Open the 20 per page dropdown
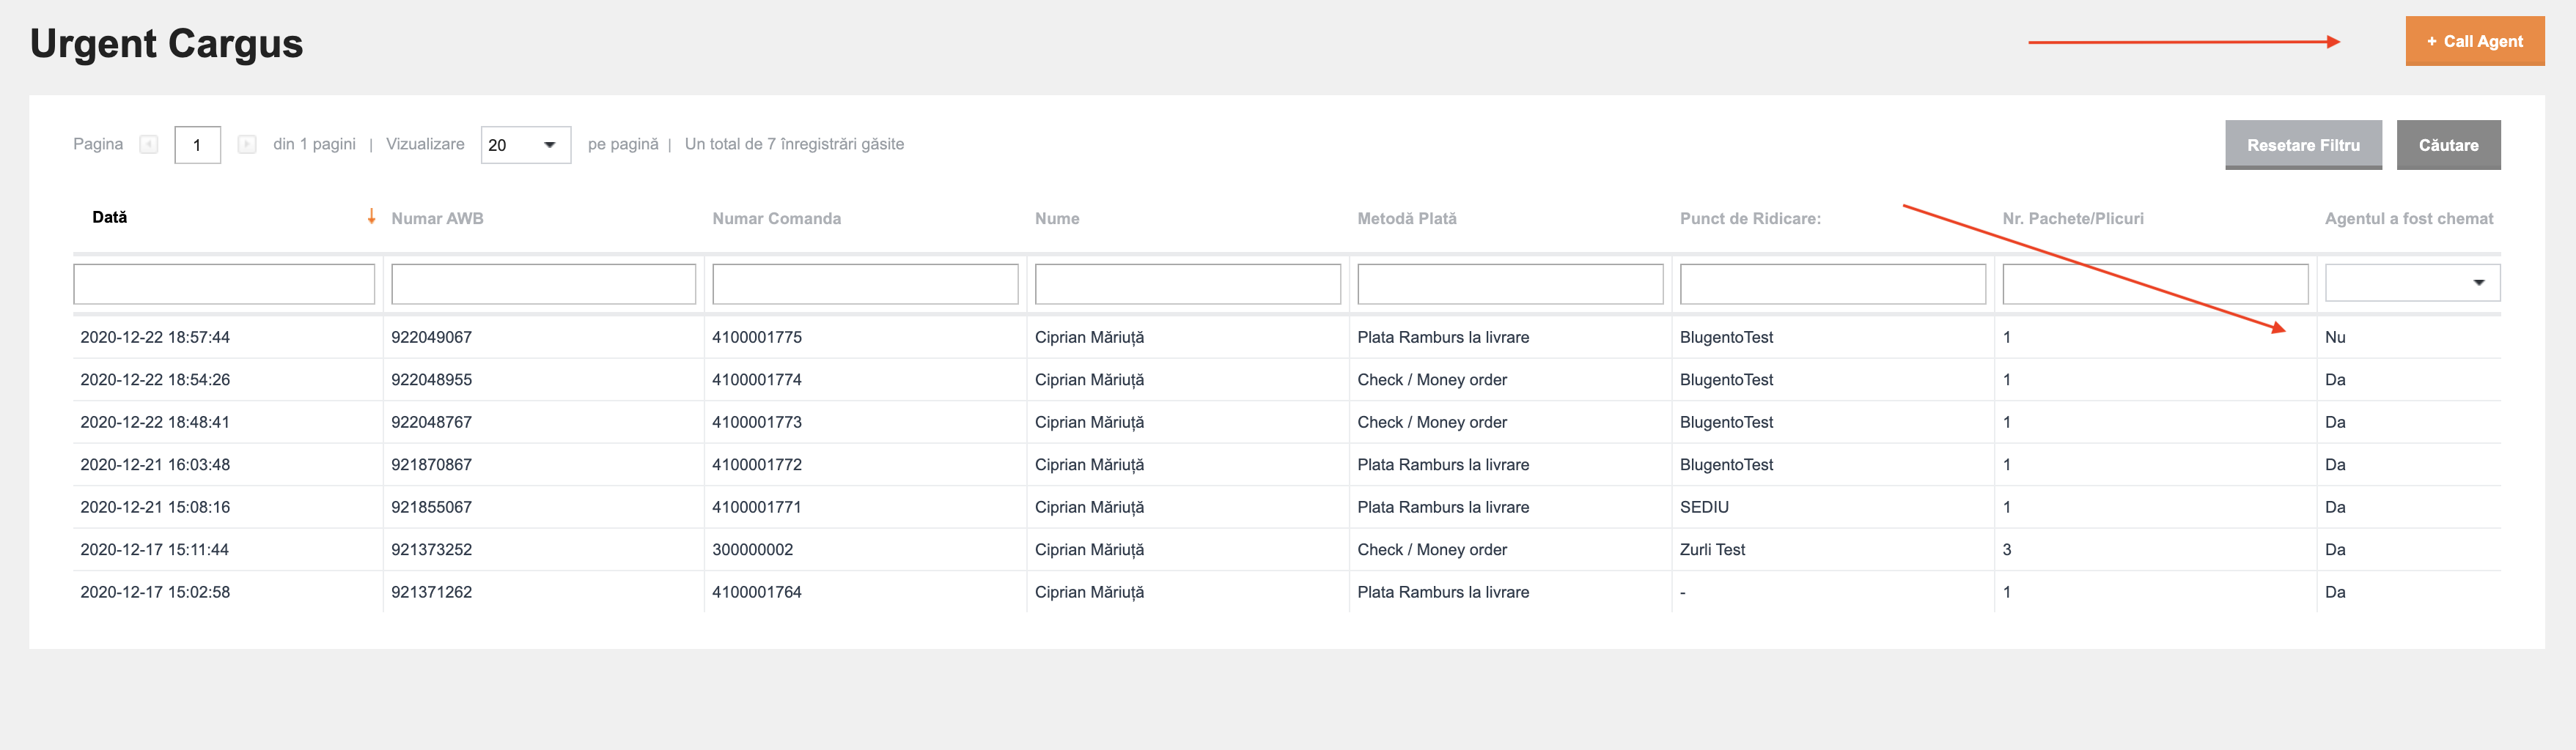 tap(525, 145)
